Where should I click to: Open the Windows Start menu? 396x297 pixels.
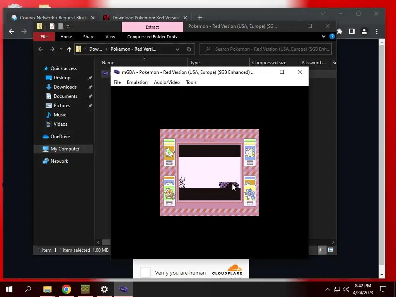pyautogui.click(x=9, y=289)
